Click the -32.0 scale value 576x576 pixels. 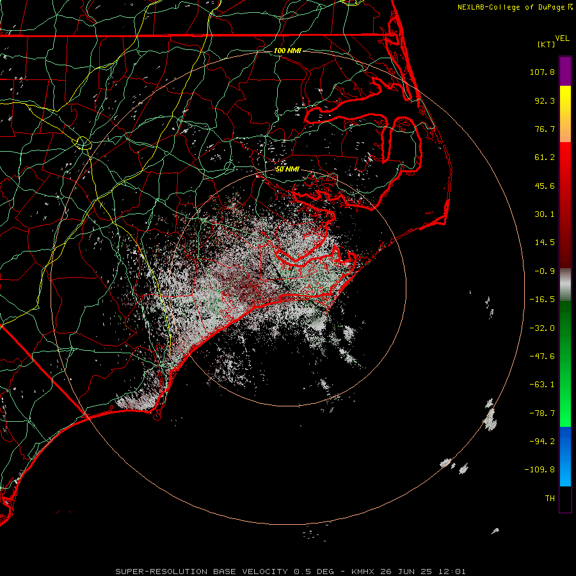pos(542,328)
